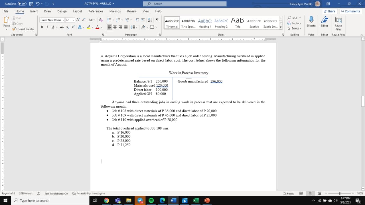Screen dimensions: 365x205
Task: Open the font size dropdown
Action: (74, 20)
